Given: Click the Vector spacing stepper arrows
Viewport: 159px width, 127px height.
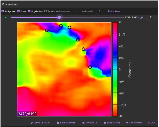Looking at the screenshot, I should [79, 11].
